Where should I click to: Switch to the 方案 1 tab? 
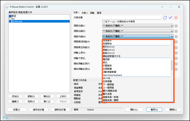pos(76,12)
